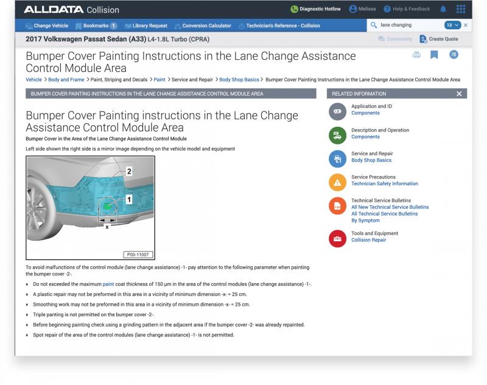
Task: Click the Application and ID icon
Action: click(337, 111)
